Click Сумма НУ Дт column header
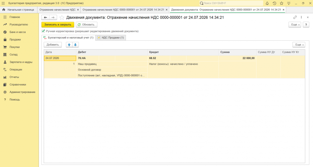 tap(268, 52)
